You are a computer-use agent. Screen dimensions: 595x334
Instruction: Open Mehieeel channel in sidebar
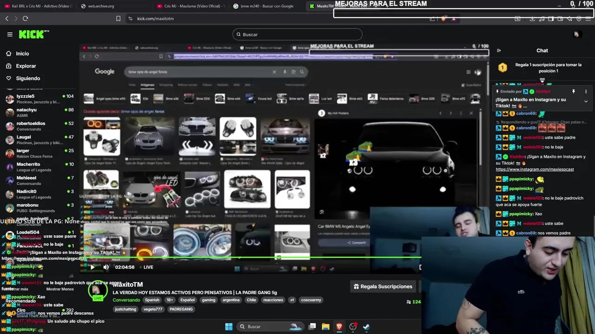pyautogui.click(x=39, y=180)
